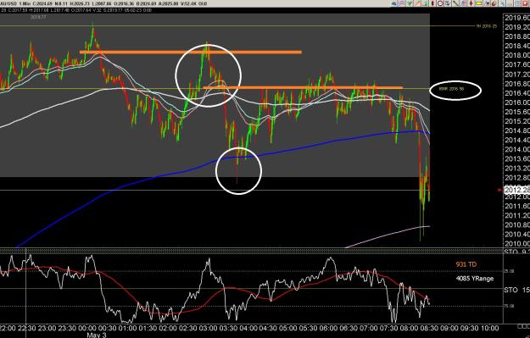
Task: Click the 2019.20 price axis label
Action: point(516,27)
